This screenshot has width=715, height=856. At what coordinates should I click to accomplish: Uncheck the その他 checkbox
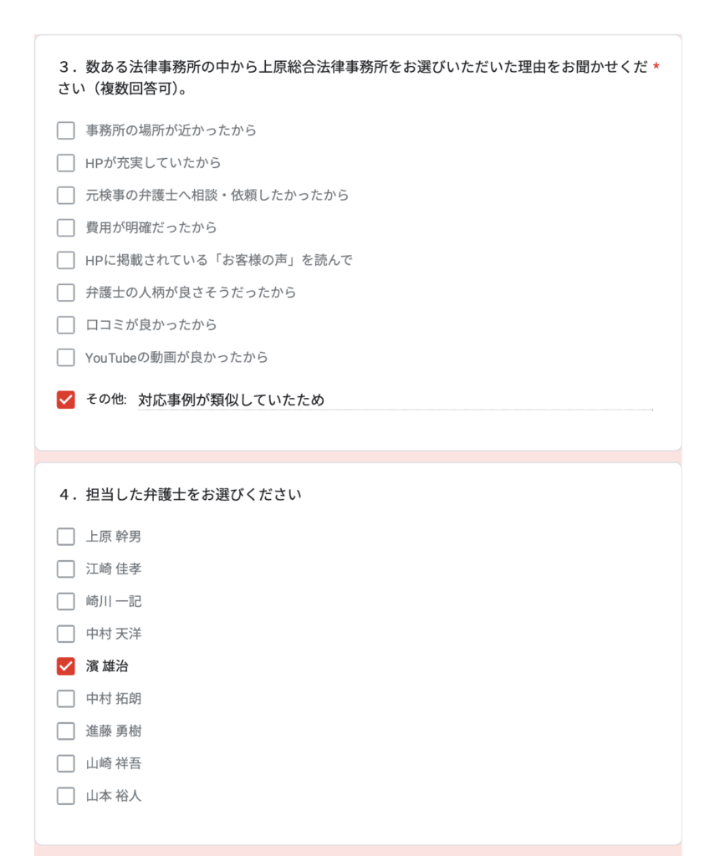point(66,400)
